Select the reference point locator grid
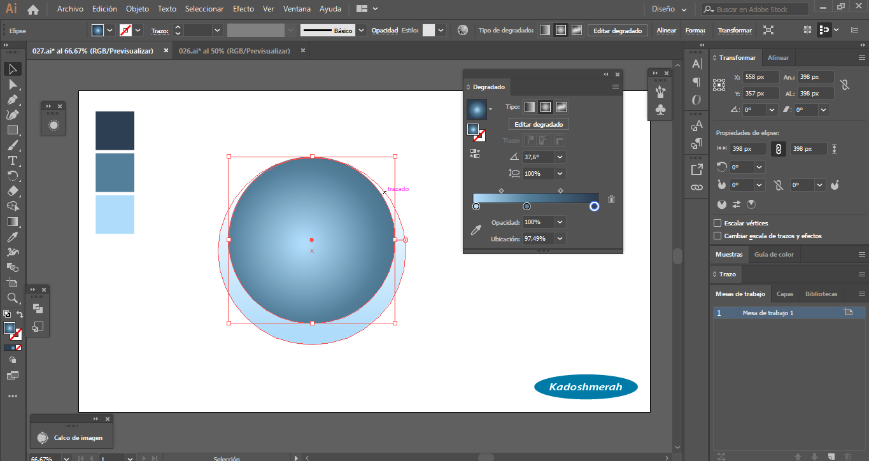 click(719, 85)
